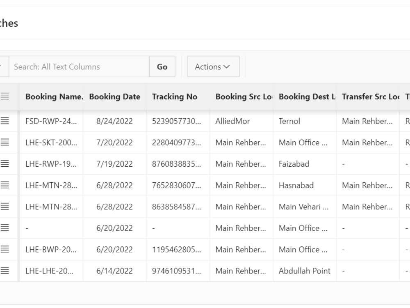Focus the Search: All Text Columns field
The width and height of the screenshot is (410, 308).
click(x=79, y=67)
